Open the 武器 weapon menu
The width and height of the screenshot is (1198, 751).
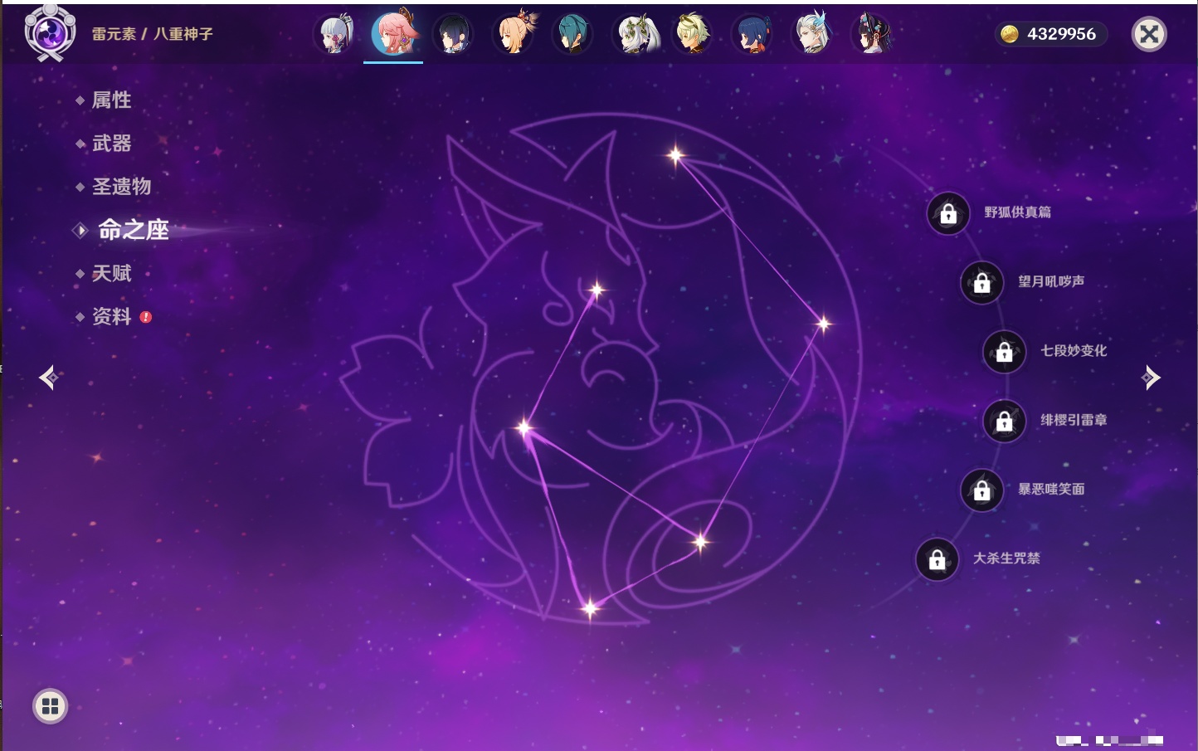111,144
